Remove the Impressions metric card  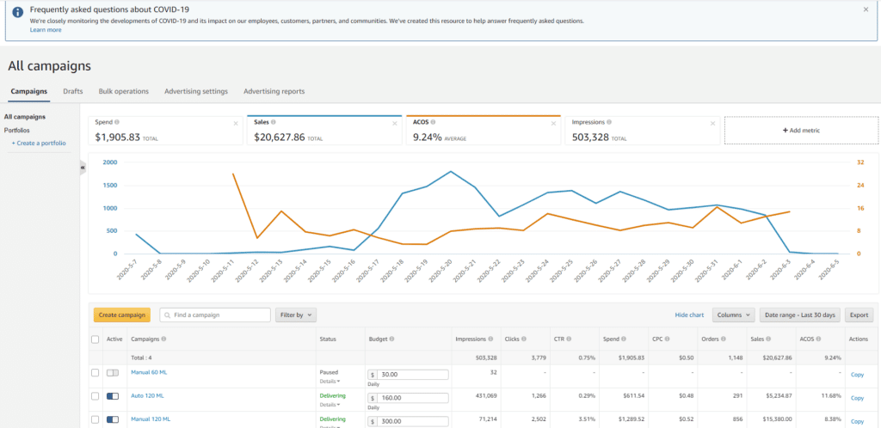(x=712, y=123)
